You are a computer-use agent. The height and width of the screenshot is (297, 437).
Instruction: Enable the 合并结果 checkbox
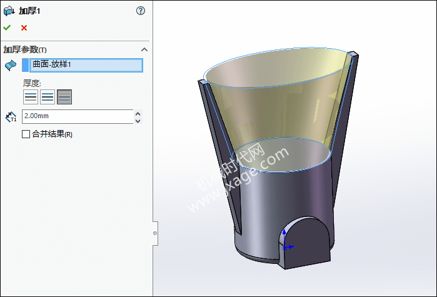tap(26, 134)
